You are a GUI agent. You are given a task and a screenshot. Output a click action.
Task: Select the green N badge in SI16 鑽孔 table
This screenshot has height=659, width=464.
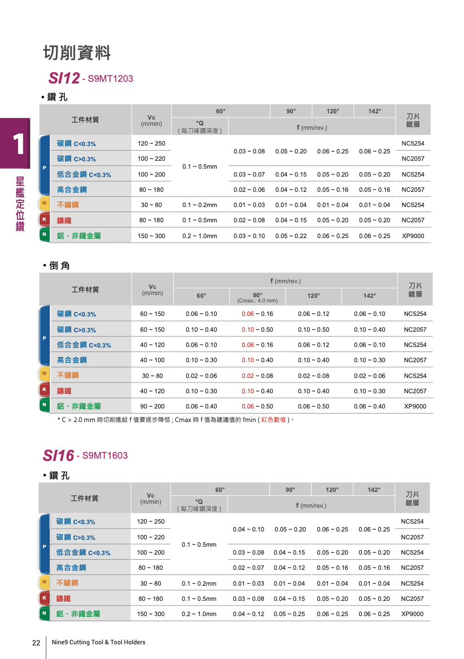tap(43, 613)
